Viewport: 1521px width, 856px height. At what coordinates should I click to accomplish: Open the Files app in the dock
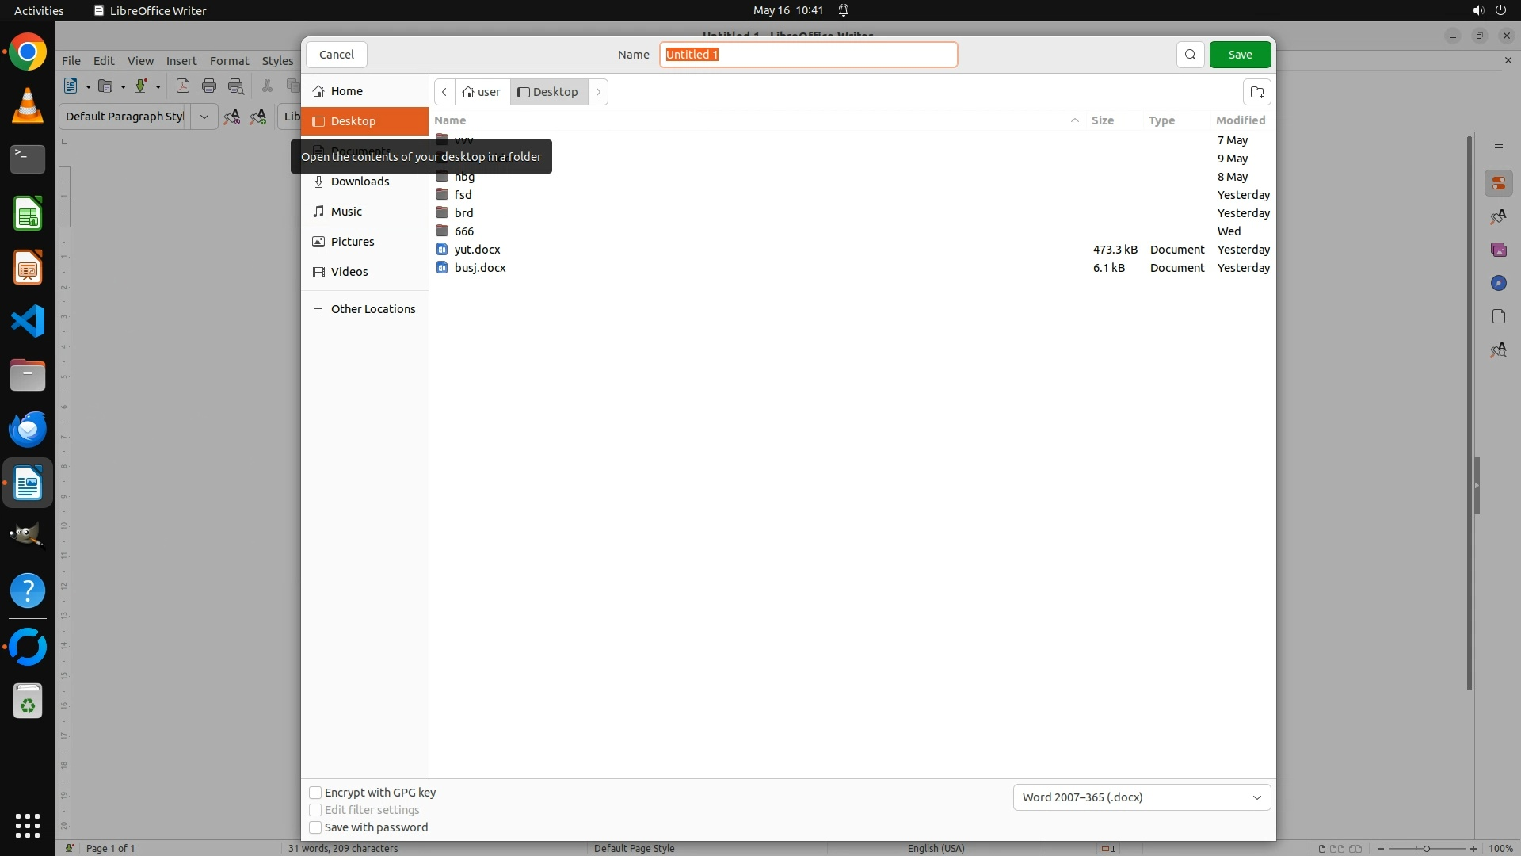pyautogui.click(x=28, y=376)
